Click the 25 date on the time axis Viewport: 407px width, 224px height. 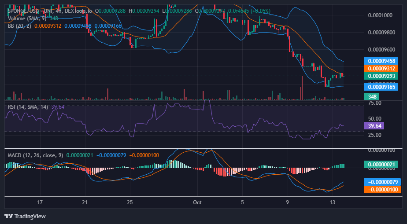(130, 202)
